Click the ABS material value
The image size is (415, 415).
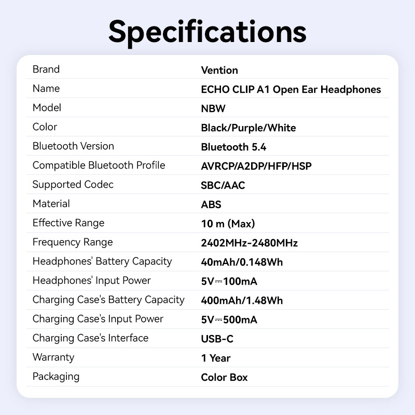pyautogui.click(x=211, y=204)
